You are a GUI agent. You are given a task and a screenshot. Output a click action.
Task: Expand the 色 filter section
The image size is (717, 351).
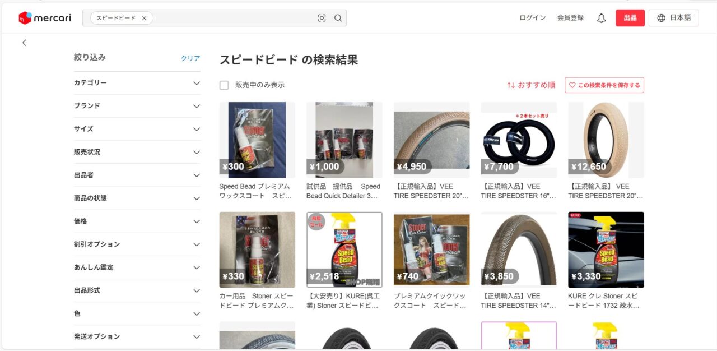coord(137,314)
